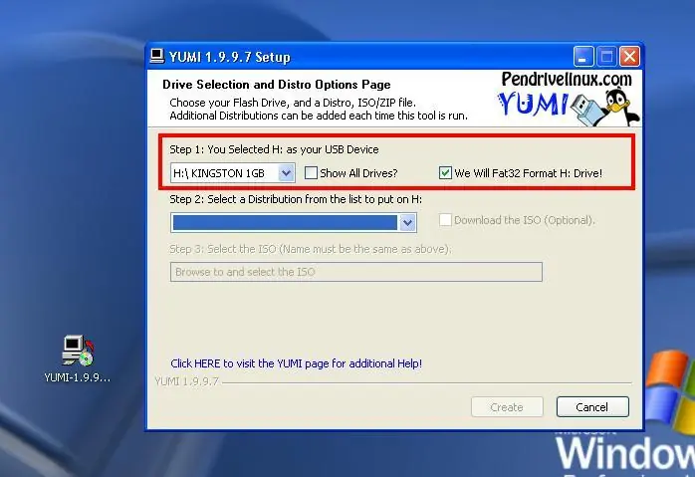Minimize the YUMI Setup window

coord(583,57)
